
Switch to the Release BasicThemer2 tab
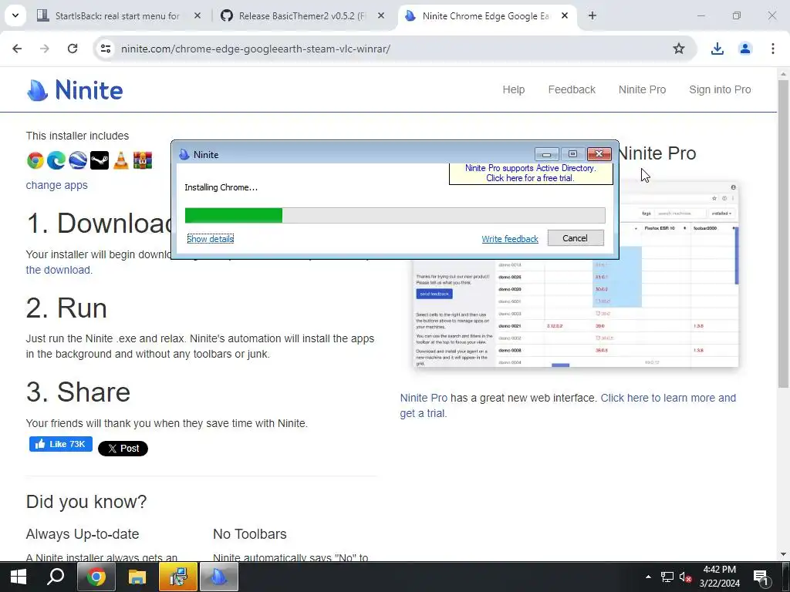click(302, 15)
